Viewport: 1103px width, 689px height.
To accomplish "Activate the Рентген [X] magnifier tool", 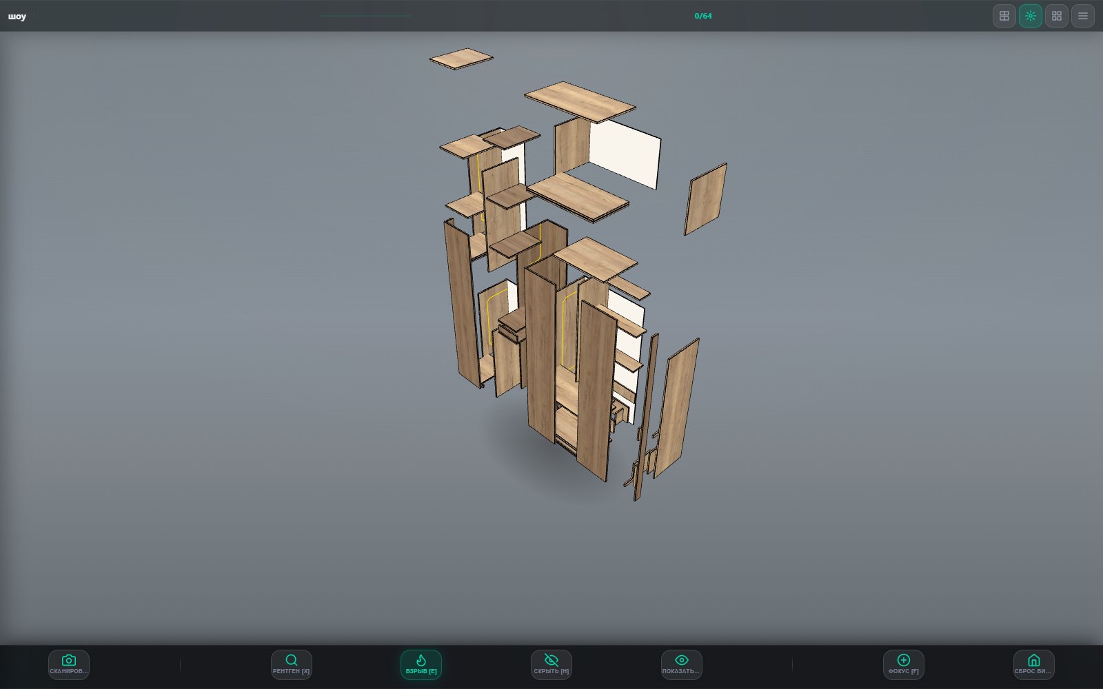I will pyautogui.click(x=292, y=665).
